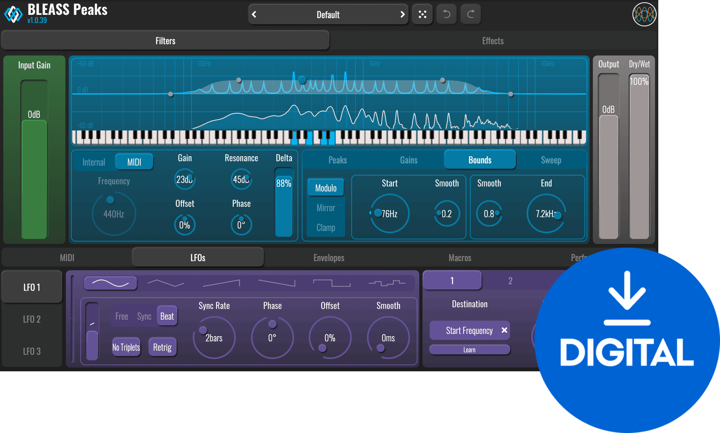Switch to the Filters tab
This screenshot has height=433, width=720.
(165, 41)
